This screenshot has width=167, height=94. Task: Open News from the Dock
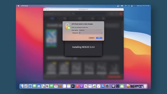pos(86,86)
